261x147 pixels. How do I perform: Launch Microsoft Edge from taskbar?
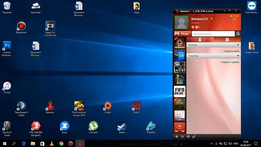pos(24,143)
